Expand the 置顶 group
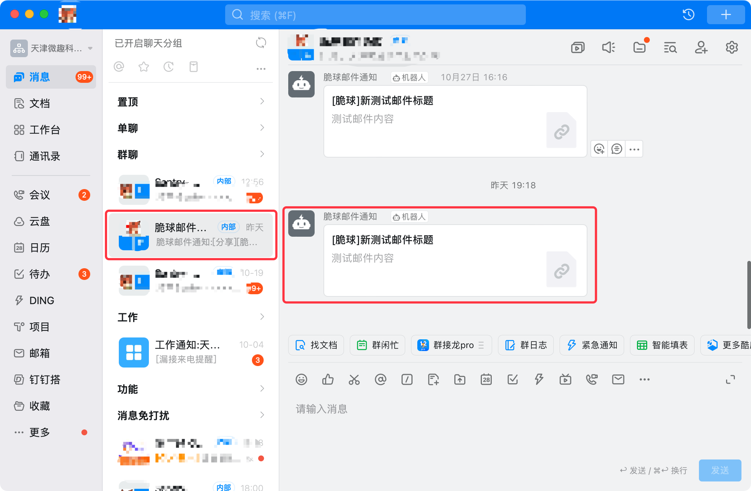The image size is (751, 491). pos(191,101)
